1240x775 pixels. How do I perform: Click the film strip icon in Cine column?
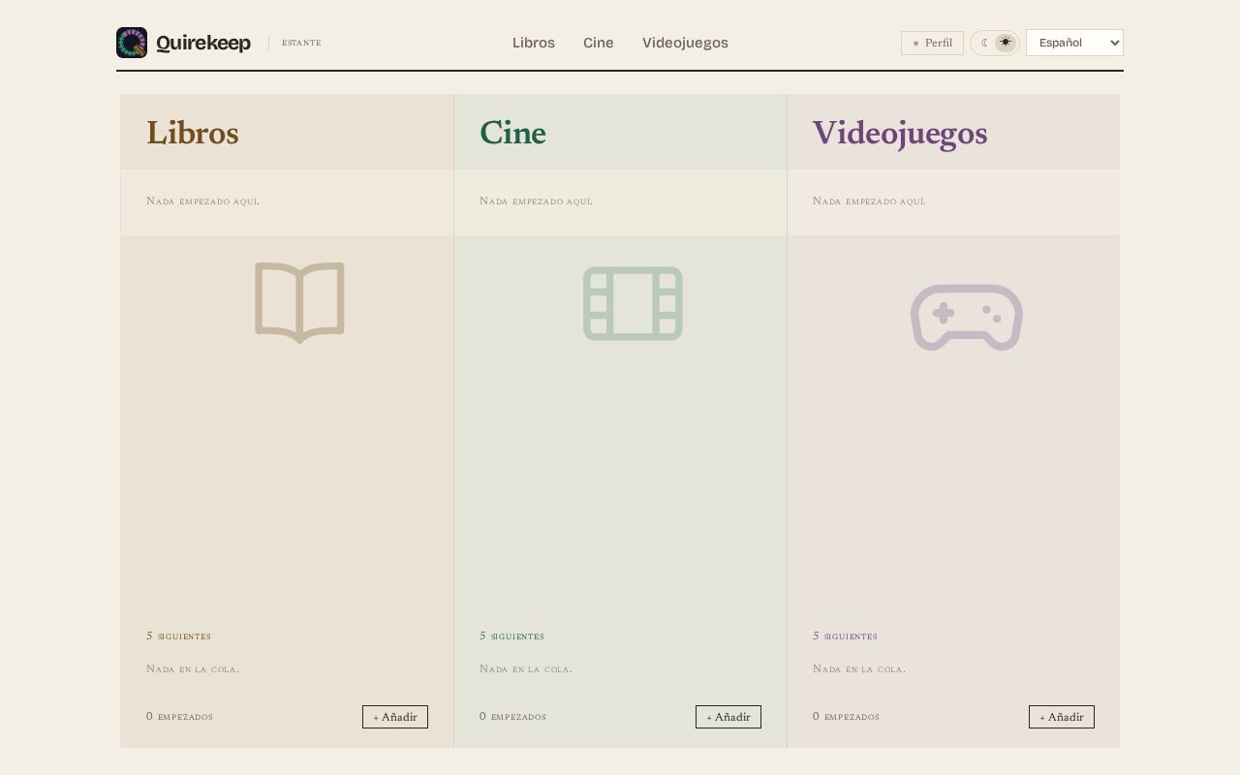pos(633,303)
